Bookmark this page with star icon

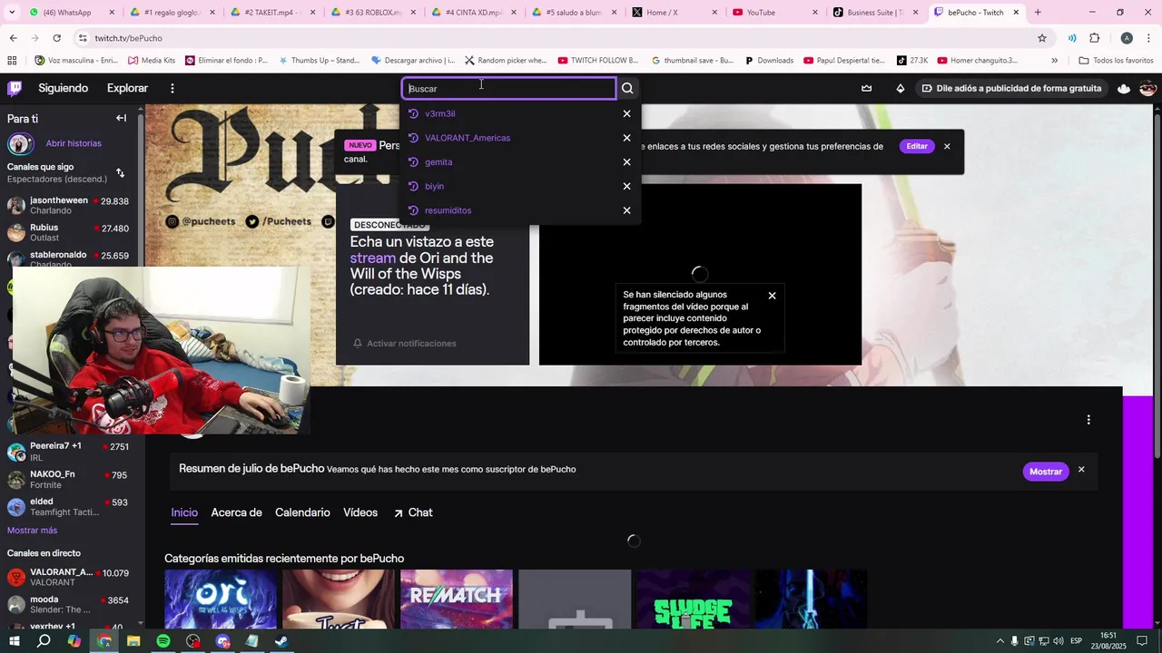[1042, 38]
